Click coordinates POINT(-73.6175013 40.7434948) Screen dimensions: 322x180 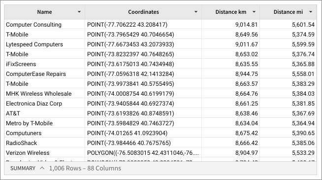coord(130,64)
